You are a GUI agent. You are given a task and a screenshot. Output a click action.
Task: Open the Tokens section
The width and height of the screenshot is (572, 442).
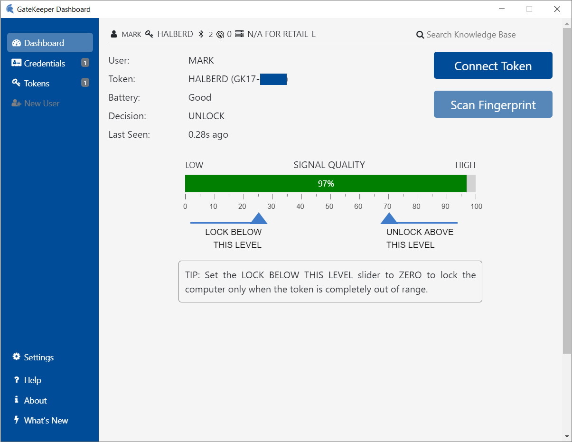point(50,83)
